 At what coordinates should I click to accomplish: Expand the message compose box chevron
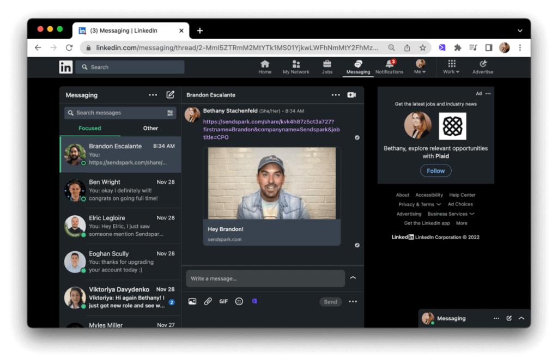click(x=353, y=278)
